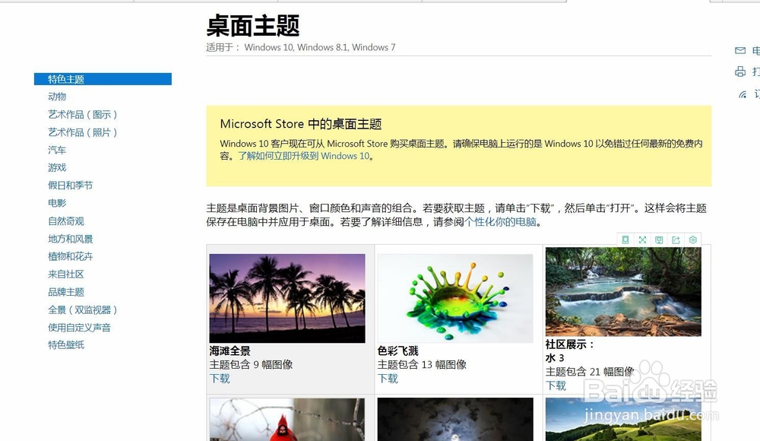Open the gear settings icon above the waterfall image
Viewport: 760px width, 441px height.
tap(692, 240)
